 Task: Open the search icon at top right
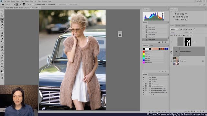(200, 5)
